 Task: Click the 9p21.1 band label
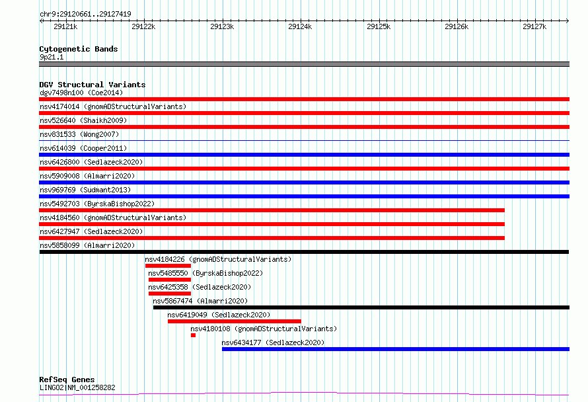pyautogui.click(x=52, y=57)
